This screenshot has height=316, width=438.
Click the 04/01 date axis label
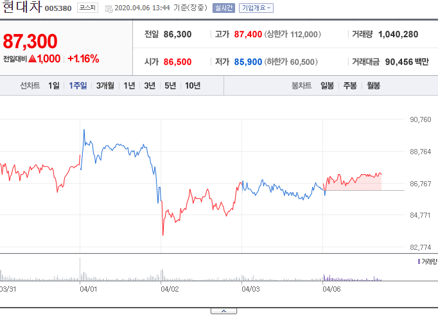pos(88,289)
